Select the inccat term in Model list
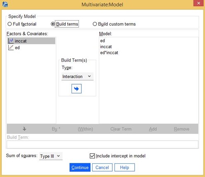The height and width of the screenshot is (177, 205). point(106,47)
